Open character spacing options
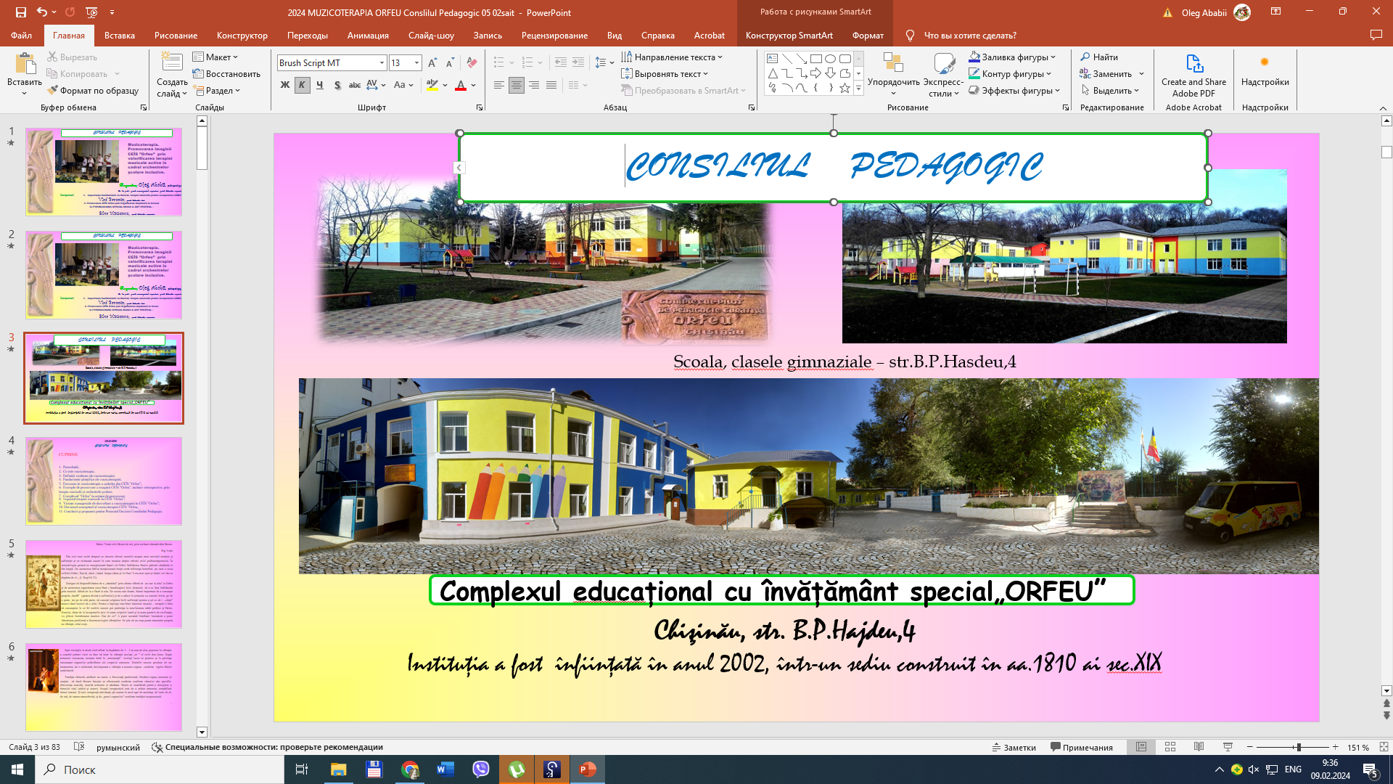The image size is (1393, 784). coord(376,85)
